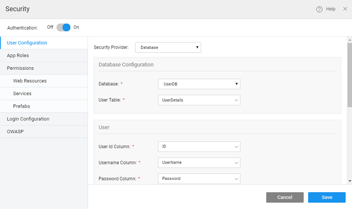
Task: Open the Login Configuration section
Action: click(x=28, y=119)
